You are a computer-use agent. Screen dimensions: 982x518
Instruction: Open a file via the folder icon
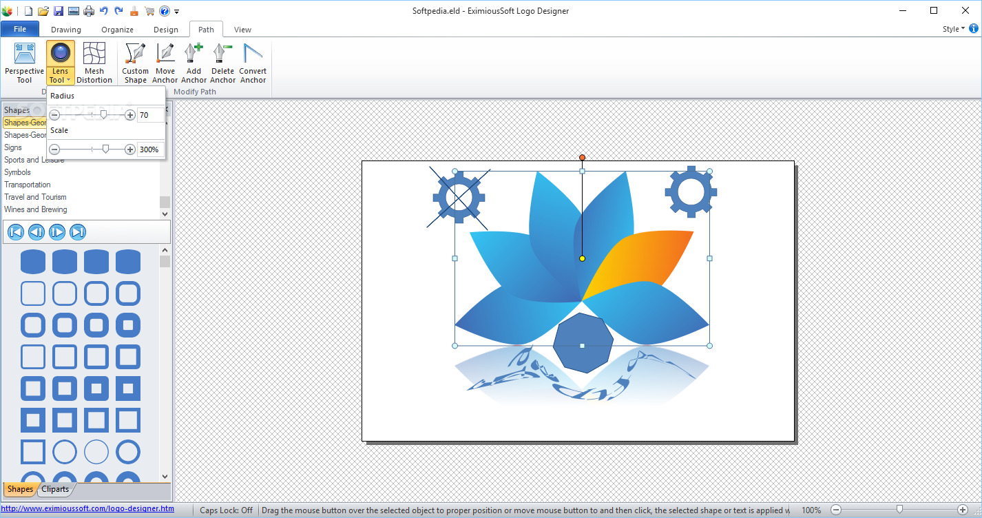[x=43, y=11]
